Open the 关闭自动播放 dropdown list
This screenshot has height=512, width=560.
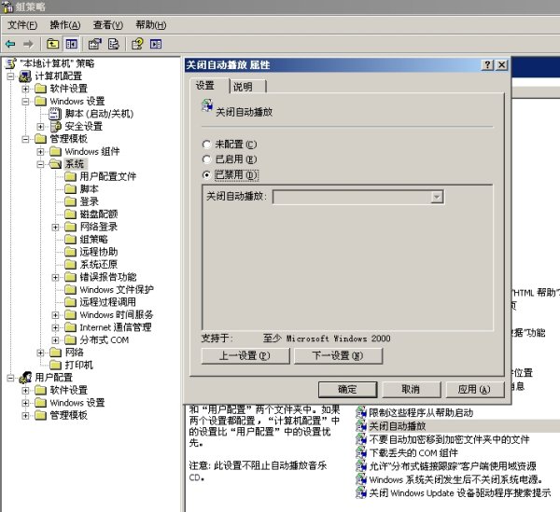pos(436,197)
